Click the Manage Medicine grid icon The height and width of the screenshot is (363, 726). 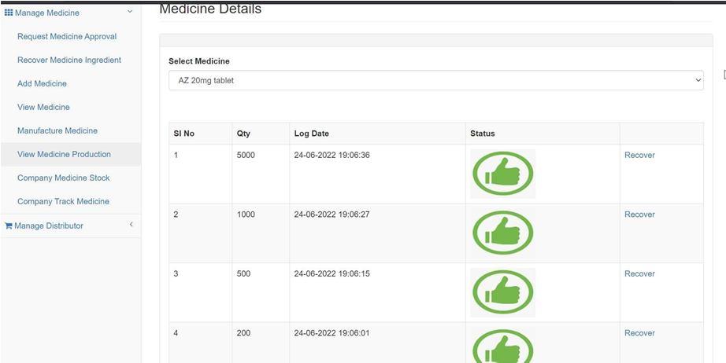(x=9, y=13)
